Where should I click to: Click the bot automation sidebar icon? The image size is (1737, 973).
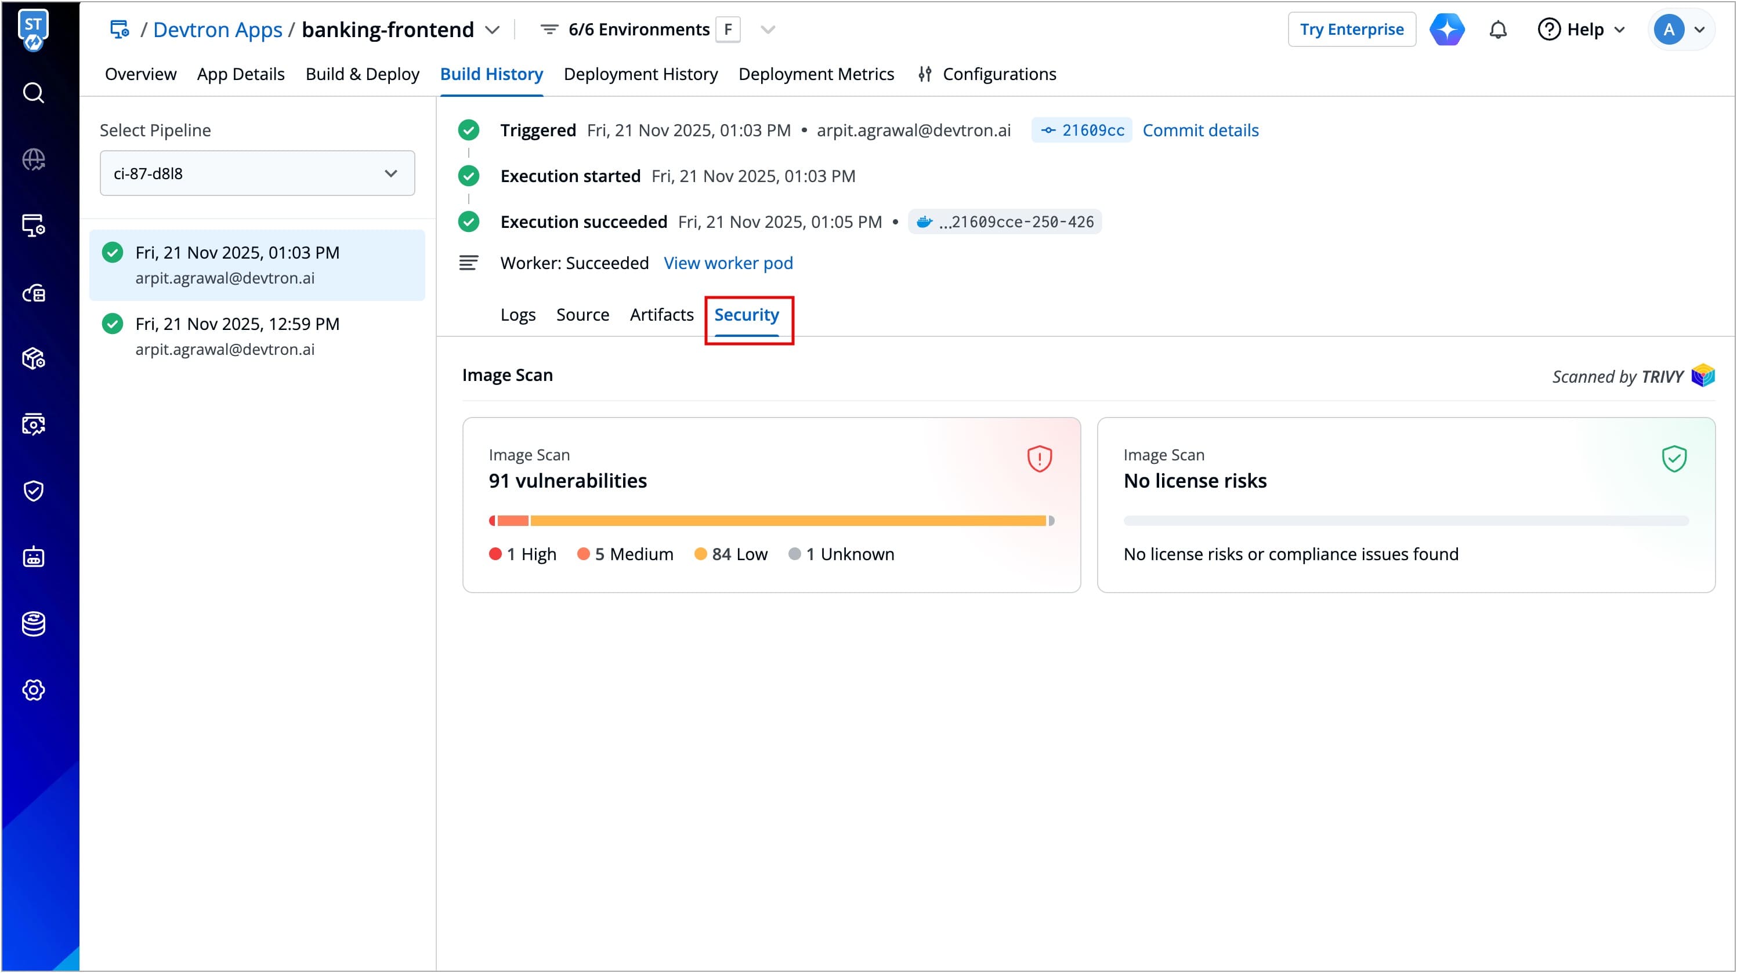coord(33,557)
